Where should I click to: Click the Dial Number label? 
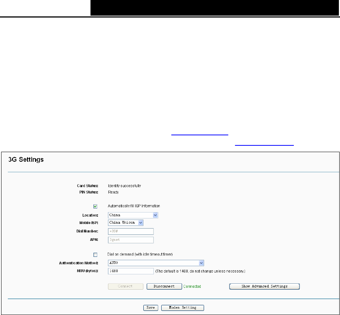click(87, 231)
